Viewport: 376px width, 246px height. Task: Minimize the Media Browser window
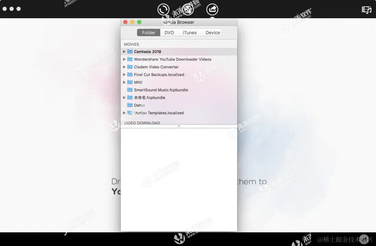click(132, 22)
